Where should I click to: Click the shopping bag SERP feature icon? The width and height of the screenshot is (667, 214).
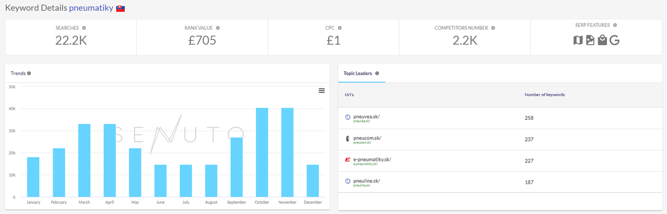point(602,41)
